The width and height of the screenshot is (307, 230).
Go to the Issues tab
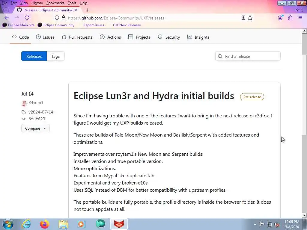45,37
